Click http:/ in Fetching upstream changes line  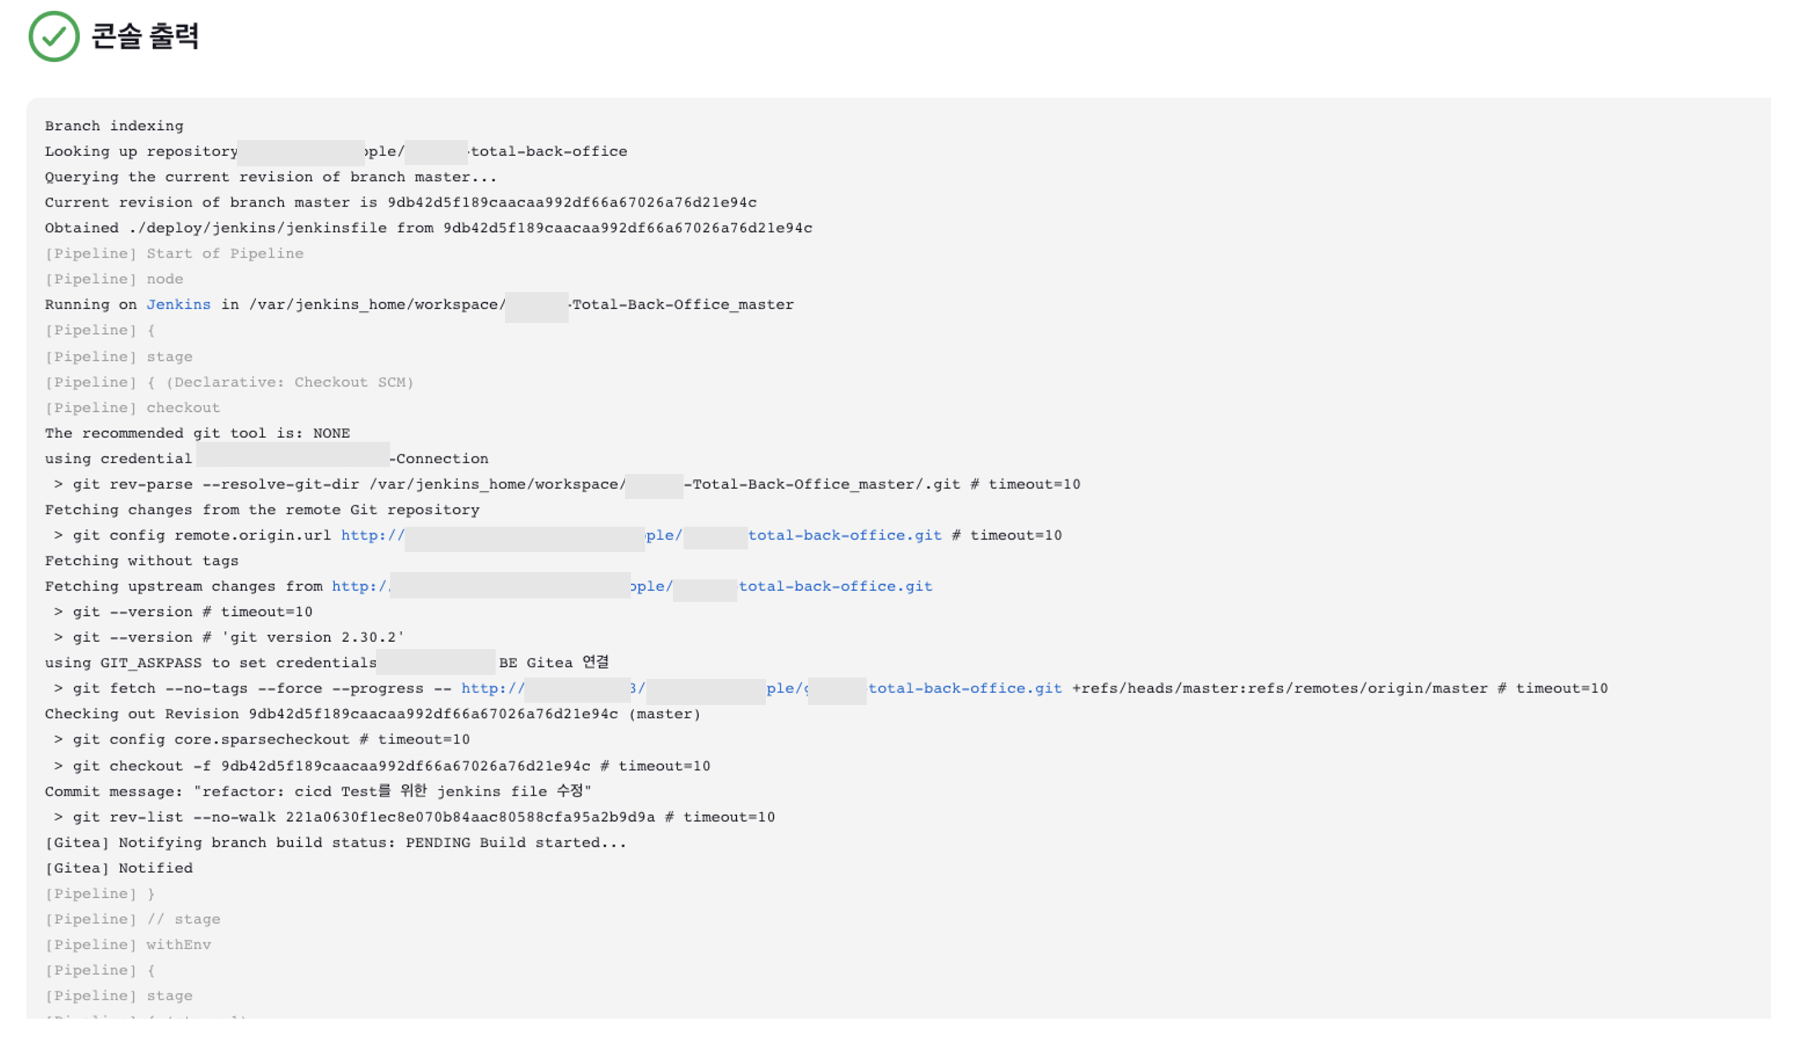click(360, 586)
